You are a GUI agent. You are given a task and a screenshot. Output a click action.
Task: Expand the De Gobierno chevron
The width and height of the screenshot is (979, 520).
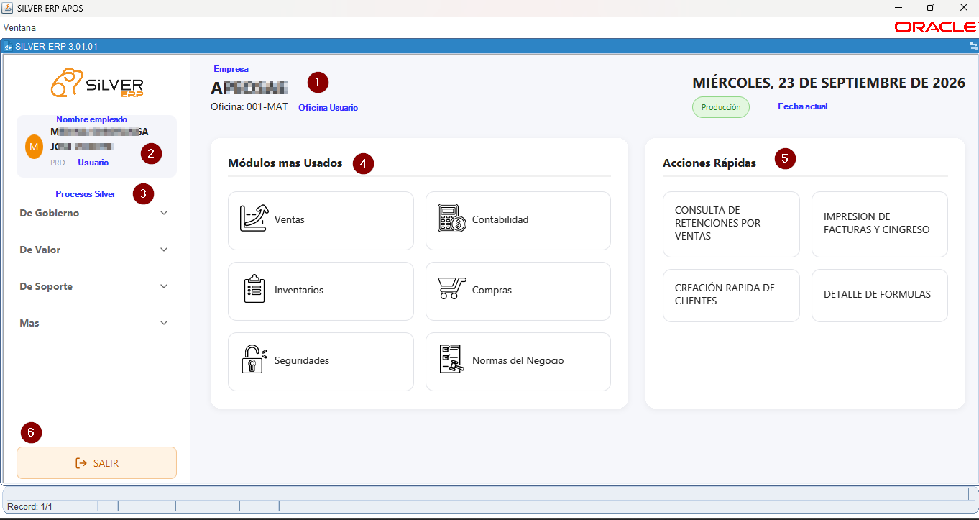164,213
